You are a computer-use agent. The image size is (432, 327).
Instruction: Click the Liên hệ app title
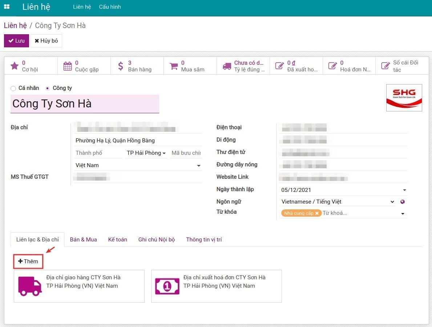pos(36,7)
